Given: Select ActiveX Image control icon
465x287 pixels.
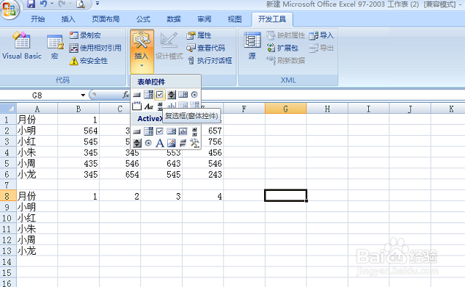Looking at the screenshot, I should [x=172, y=143].
